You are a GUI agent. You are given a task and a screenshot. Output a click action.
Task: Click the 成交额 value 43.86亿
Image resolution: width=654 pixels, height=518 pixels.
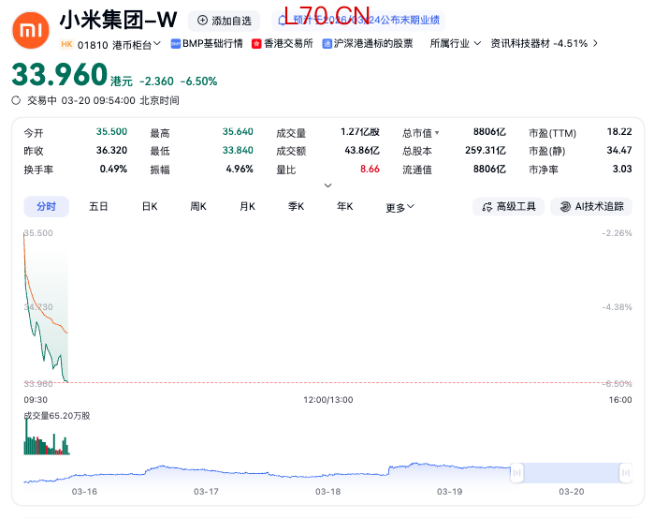tap(362, 151)
